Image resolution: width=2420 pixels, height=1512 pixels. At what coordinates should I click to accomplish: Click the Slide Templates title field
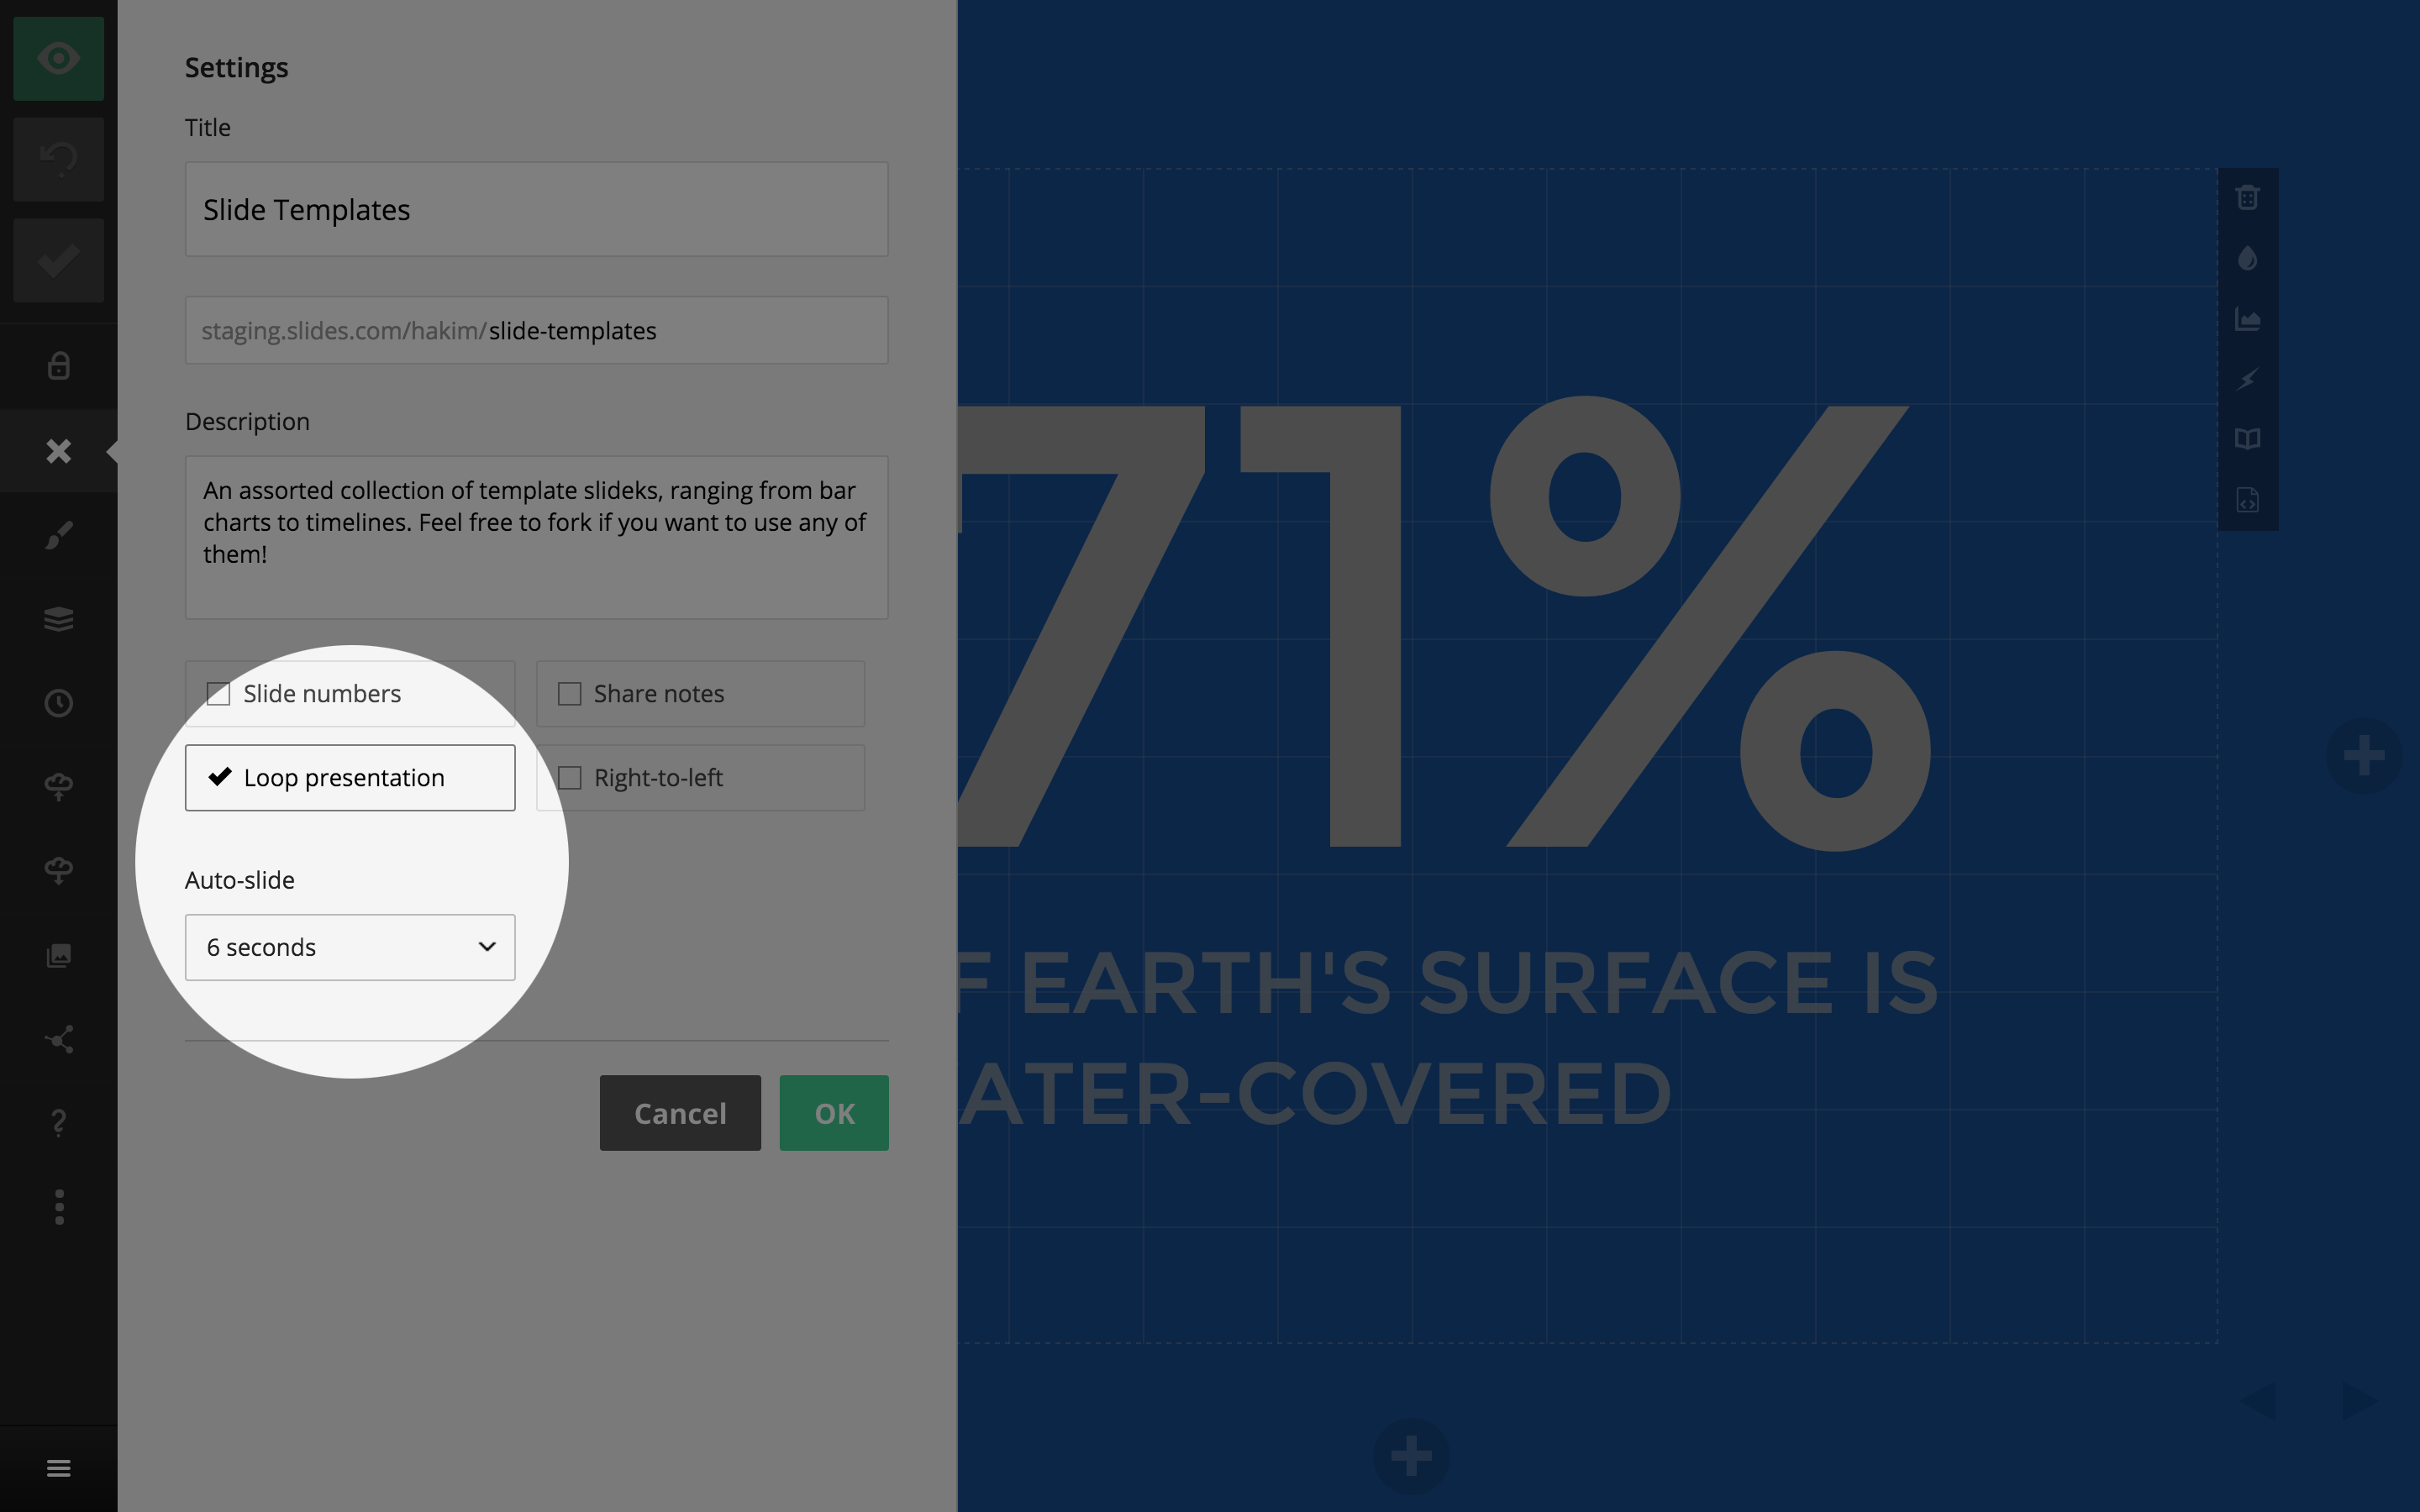point(537,209)
